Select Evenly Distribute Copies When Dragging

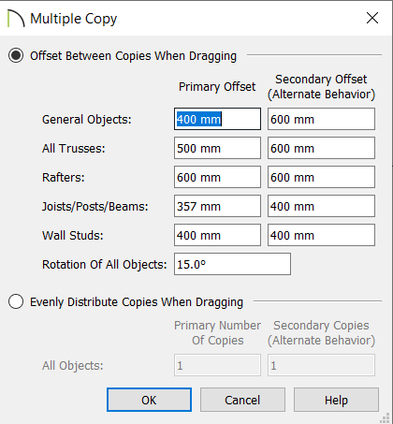tap(16, 301)
